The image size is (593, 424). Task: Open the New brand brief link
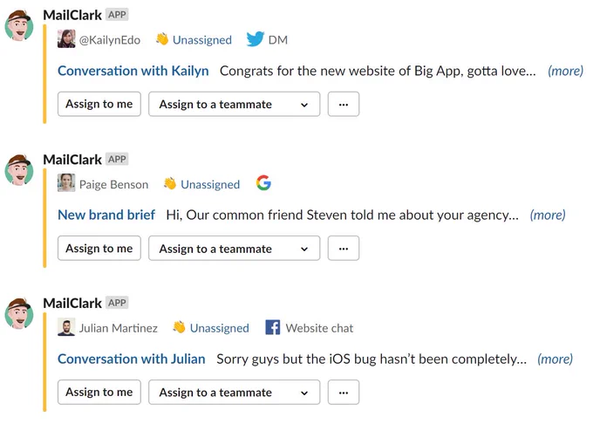pos(106,215)
